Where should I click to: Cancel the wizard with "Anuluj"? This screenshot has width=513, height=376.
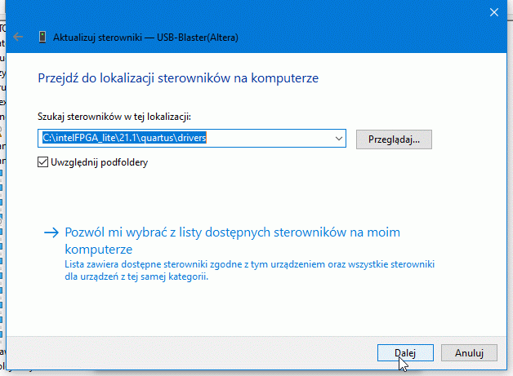coord(470,352)
